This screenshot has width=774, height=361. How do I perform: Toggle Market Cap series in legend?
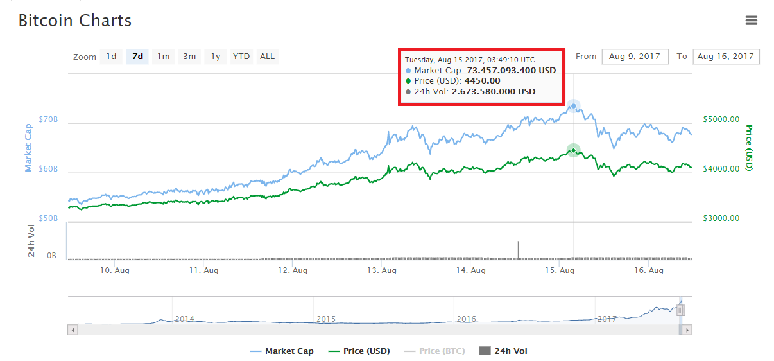[282, 351]
